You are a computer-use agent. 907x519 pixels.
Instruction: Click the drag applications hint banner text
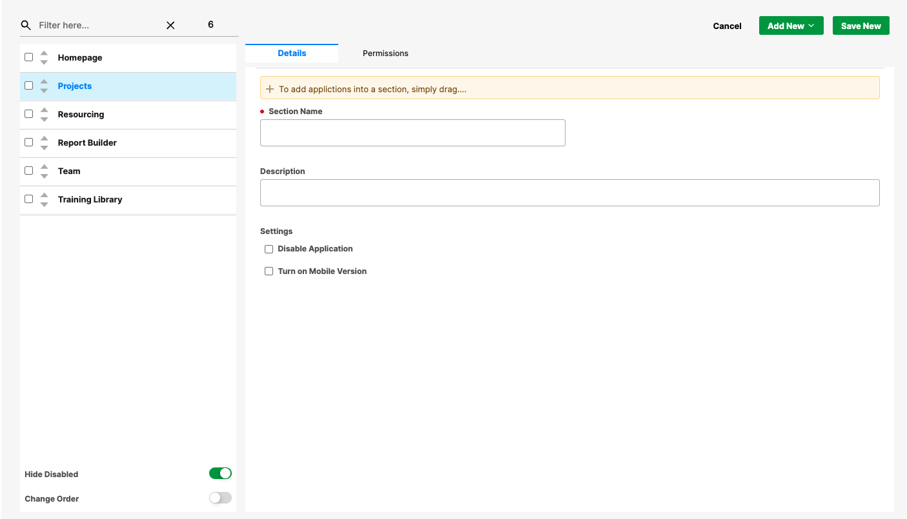(x=372, y=89)
